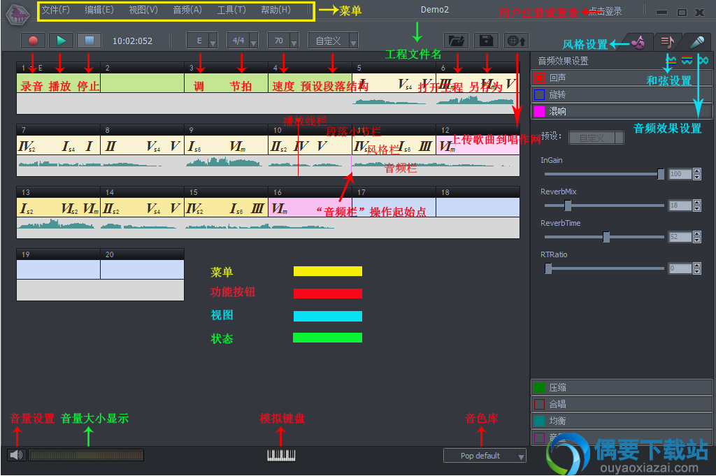
Task: Decrease ReverbMix with its down stepper arrow
Action: 697,208
